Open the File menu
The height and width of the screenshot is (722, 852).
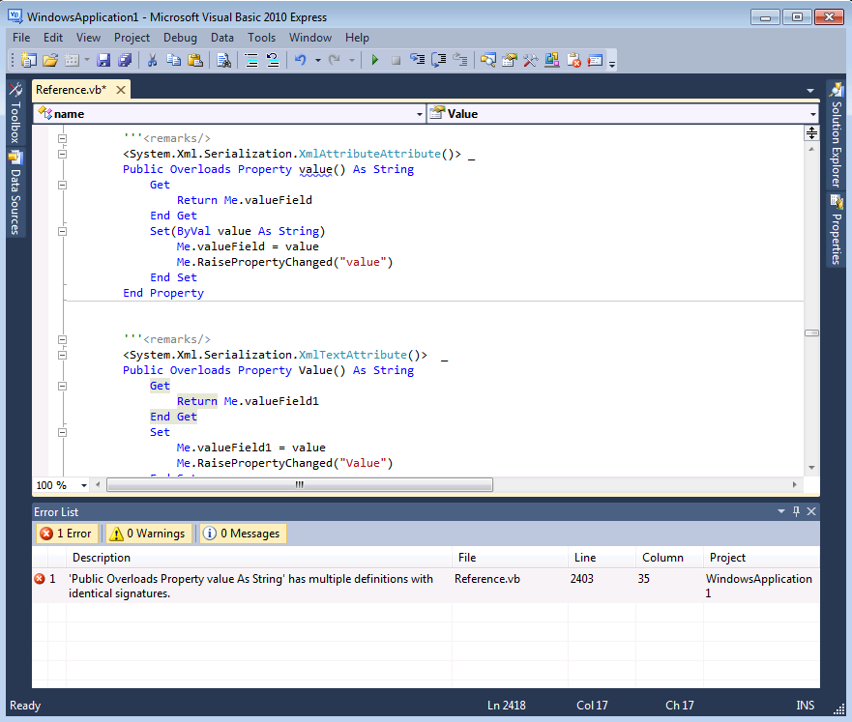(x=21, y=38)
